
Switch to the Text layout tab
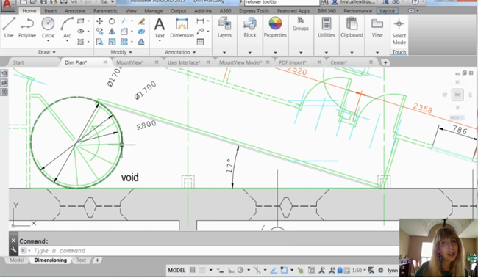[81, 260]
